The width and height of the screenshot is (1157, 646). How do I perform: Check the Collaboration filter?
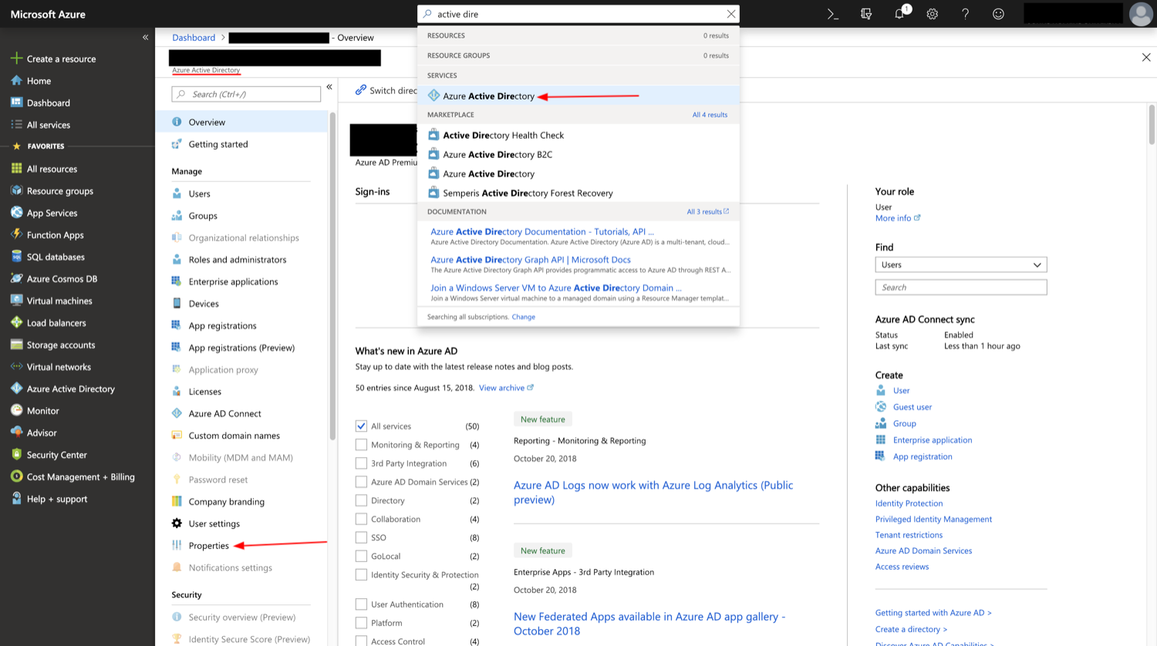pos(361,519)
